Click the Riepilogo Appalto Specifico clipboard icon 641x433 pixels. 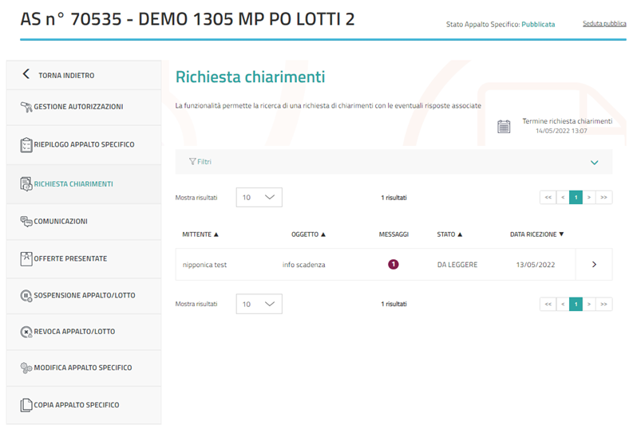(26, 145)
